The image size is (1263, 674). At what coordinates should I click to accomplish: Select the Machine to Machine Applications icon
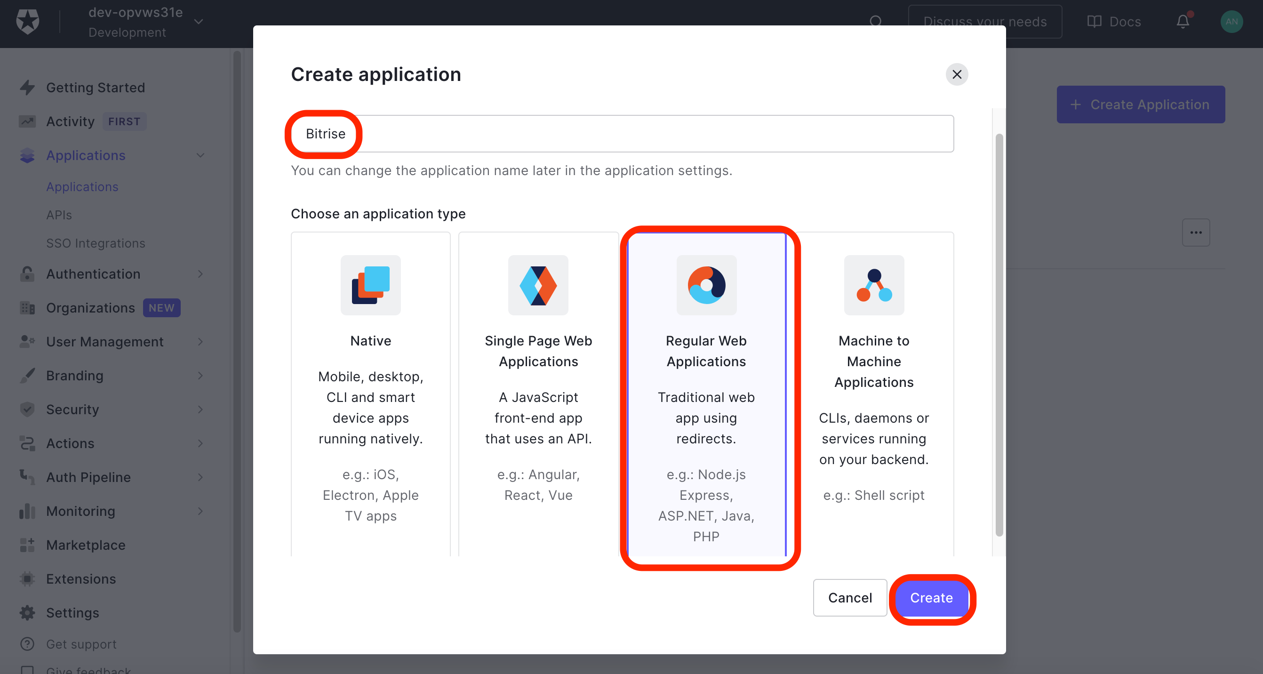(874, 285)
